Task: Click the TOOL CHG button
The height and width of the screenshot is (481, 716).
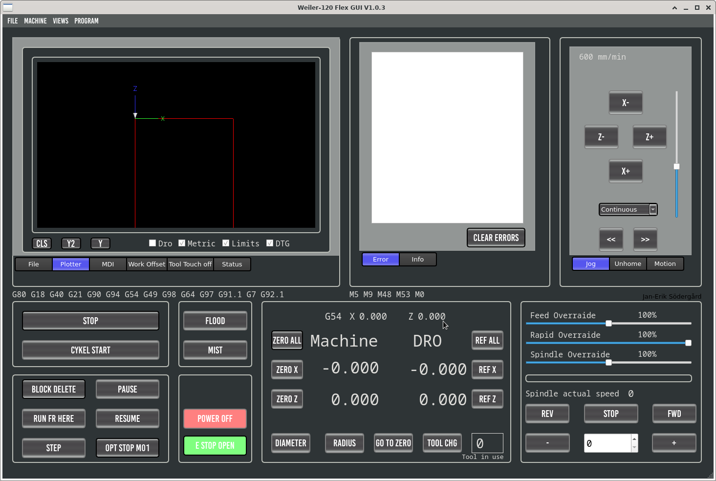Action: coord(442,443)
